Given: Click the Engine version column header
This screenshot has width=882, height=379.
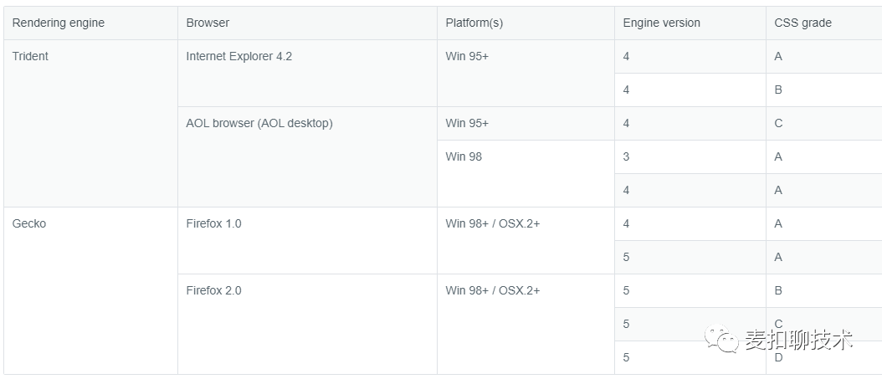Looking at the screenshot, I should pyautogui.click(x=690, y=23).
